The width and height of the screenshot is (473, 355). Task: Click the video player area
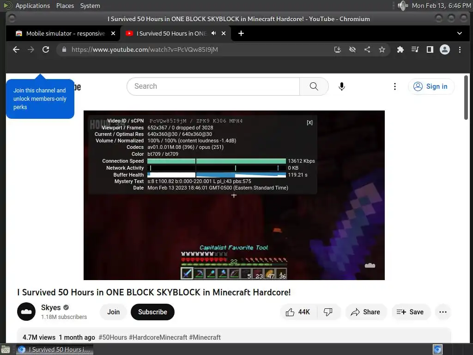coord(234,195)
